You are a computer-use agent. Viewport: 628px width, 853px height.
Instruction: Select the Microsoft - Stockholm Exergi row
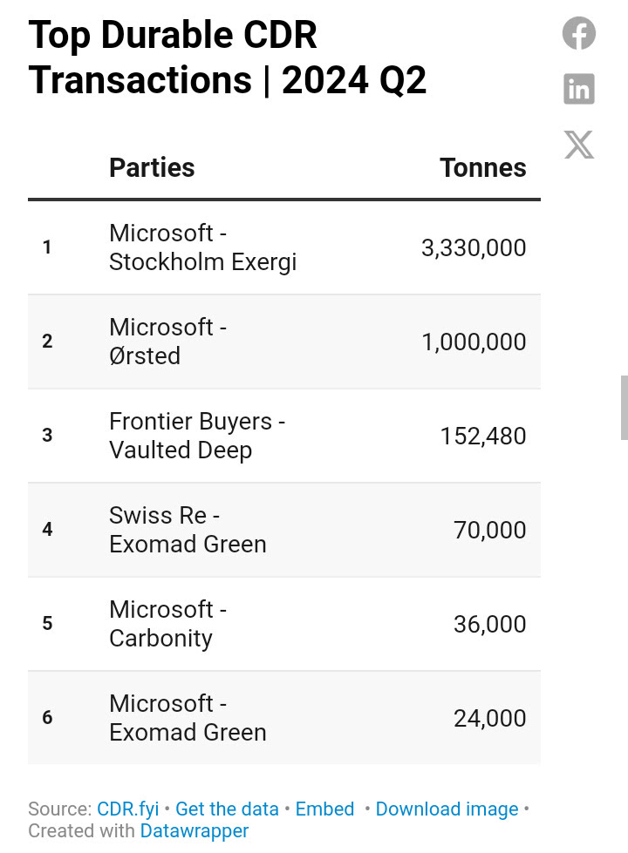(x=284, y=247)
